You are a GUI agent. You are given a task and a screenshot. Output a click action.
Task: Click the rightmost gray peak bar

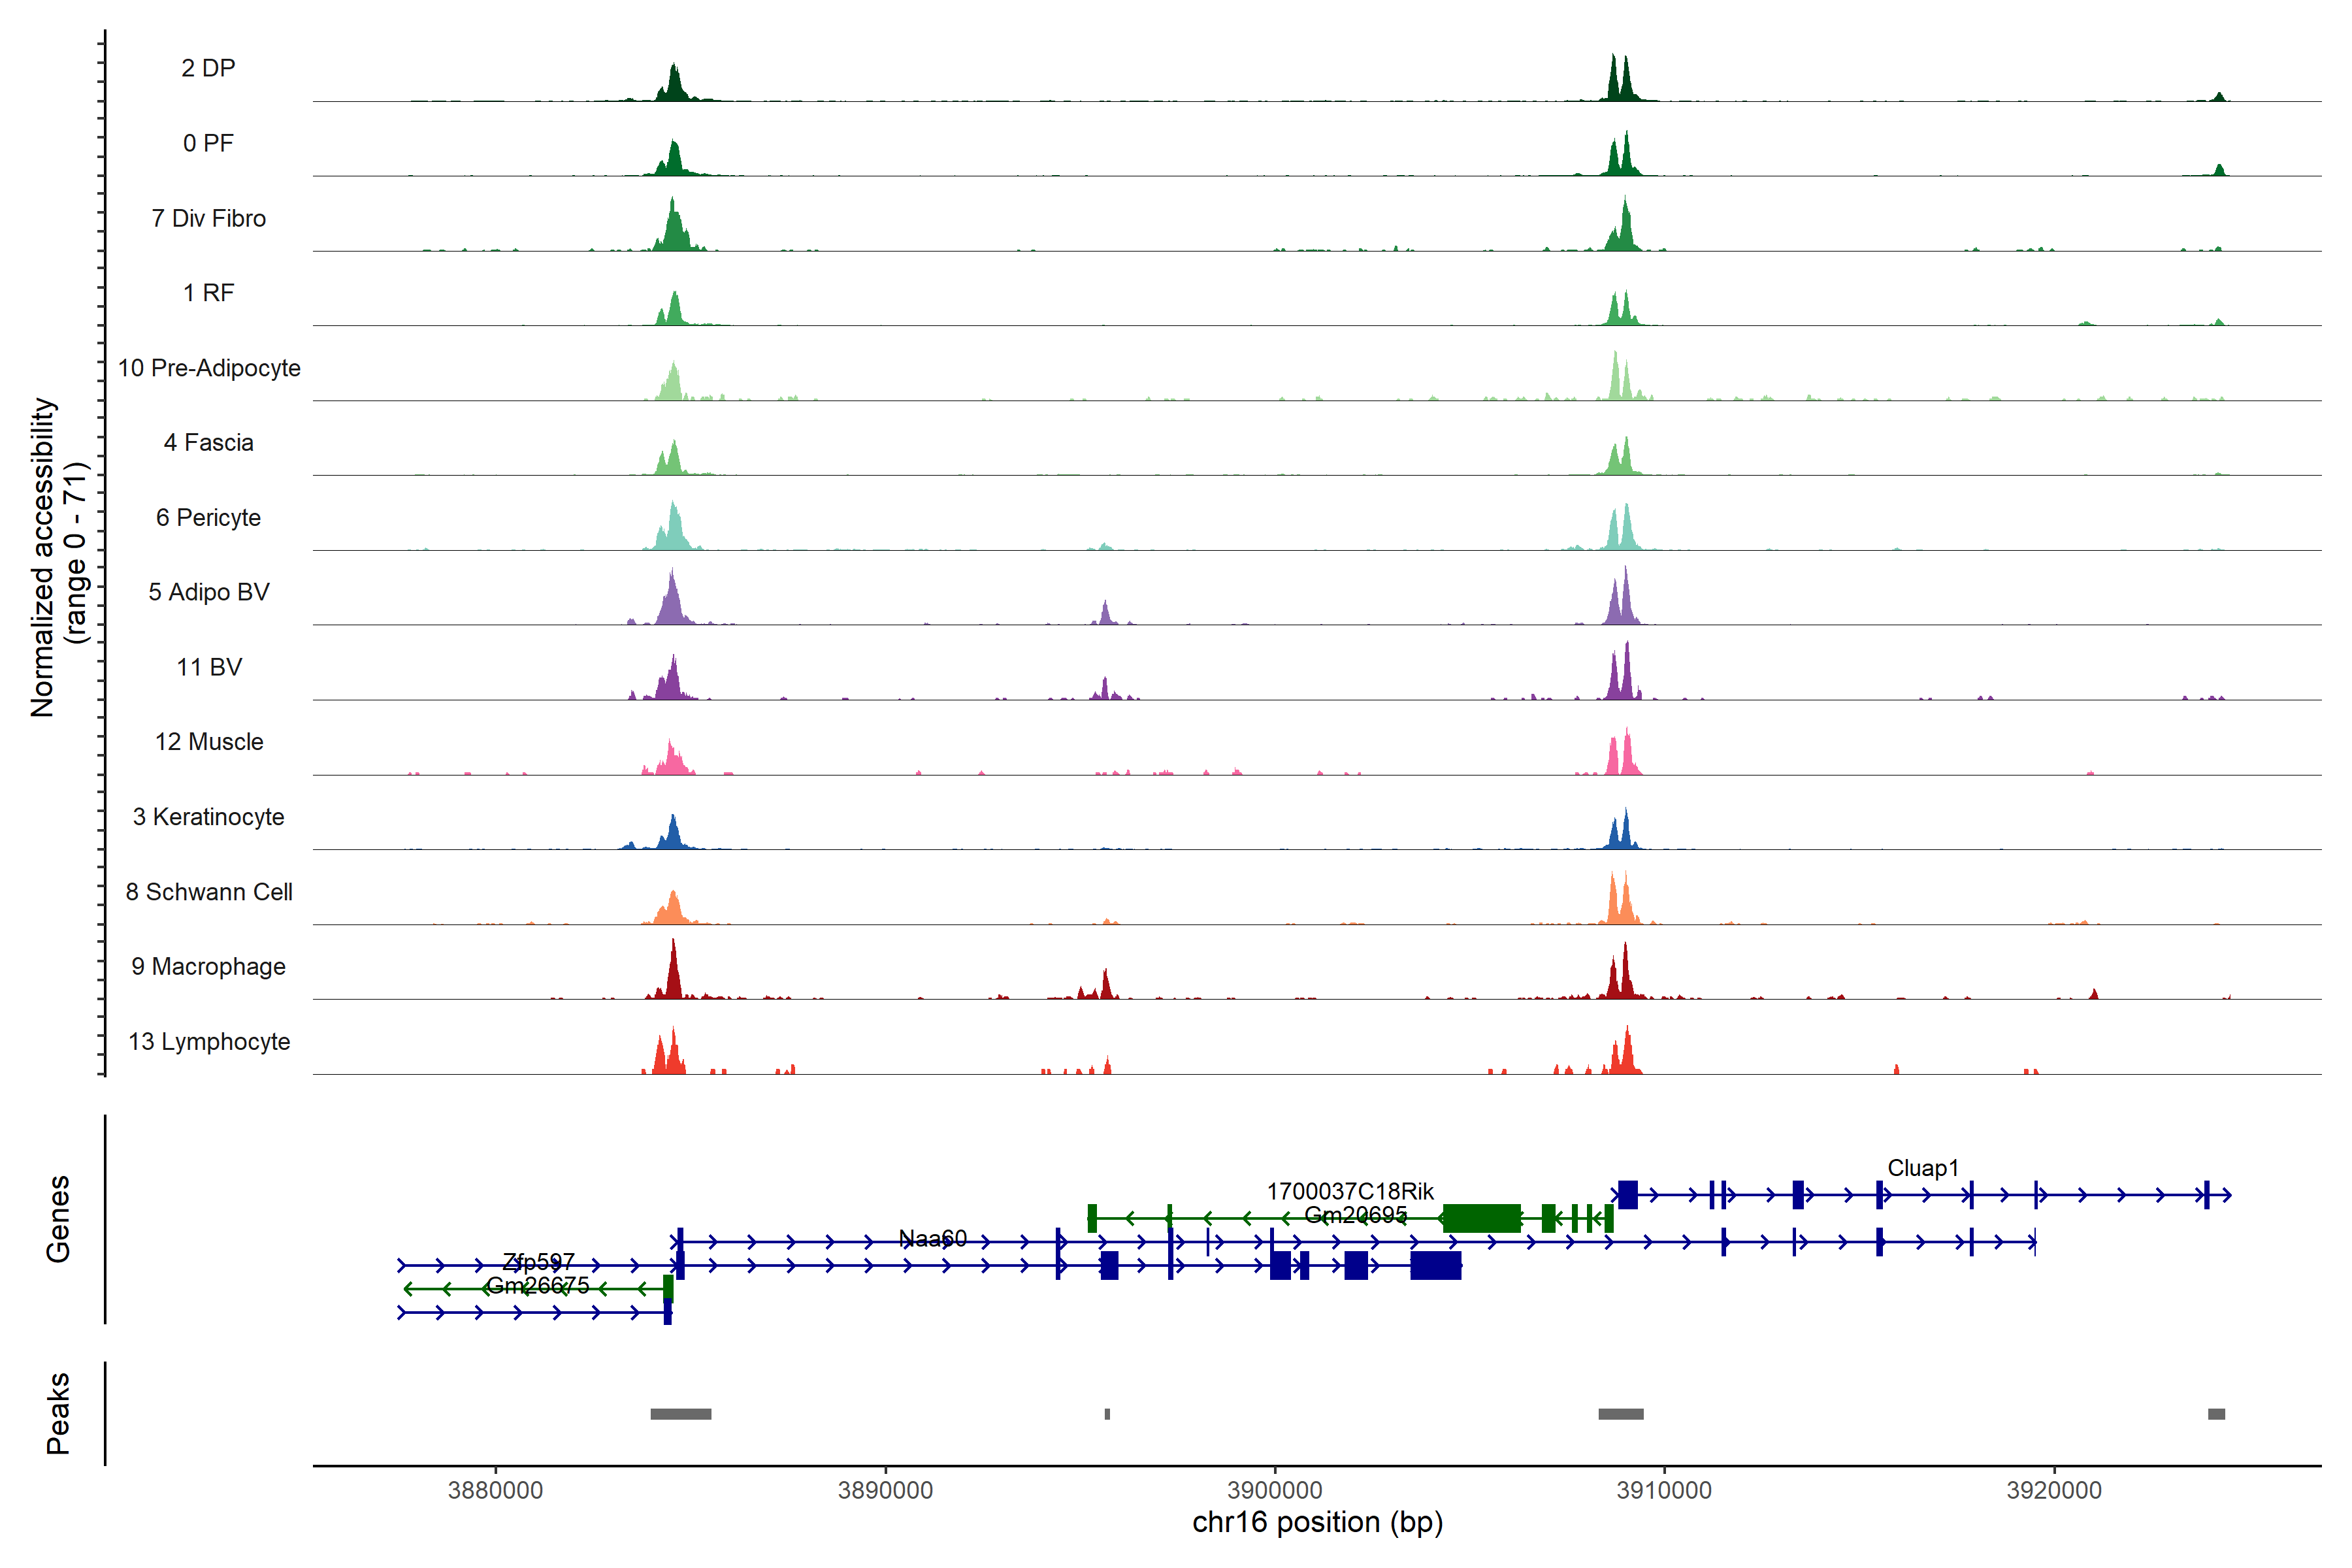2216,1414
